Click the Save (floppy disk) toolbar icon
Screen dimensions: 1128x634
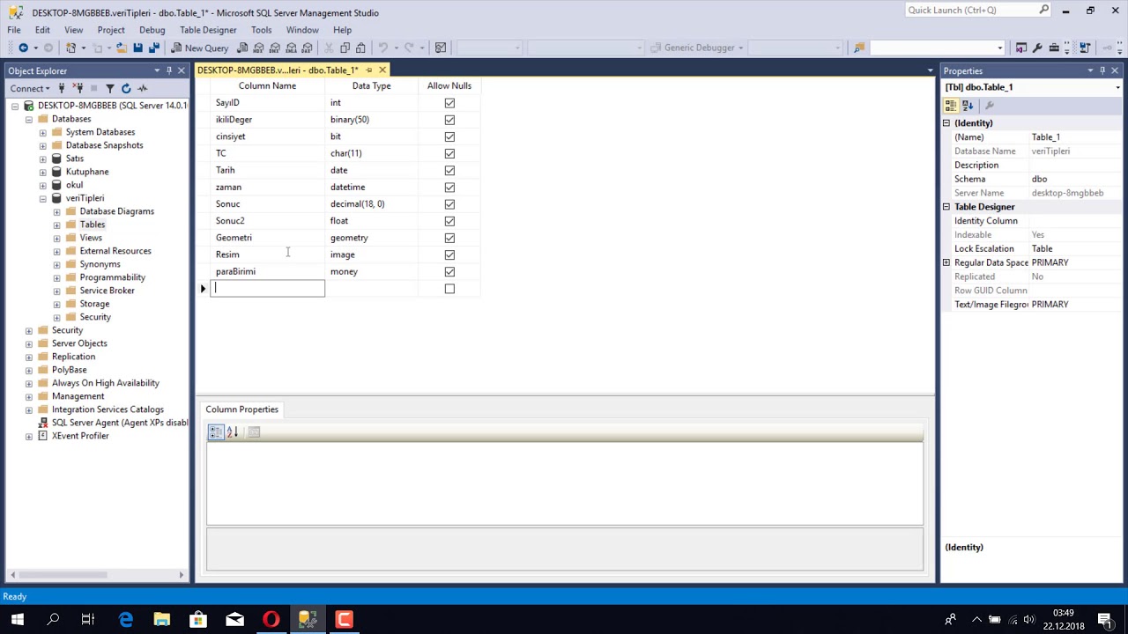[x=137, y=48]
